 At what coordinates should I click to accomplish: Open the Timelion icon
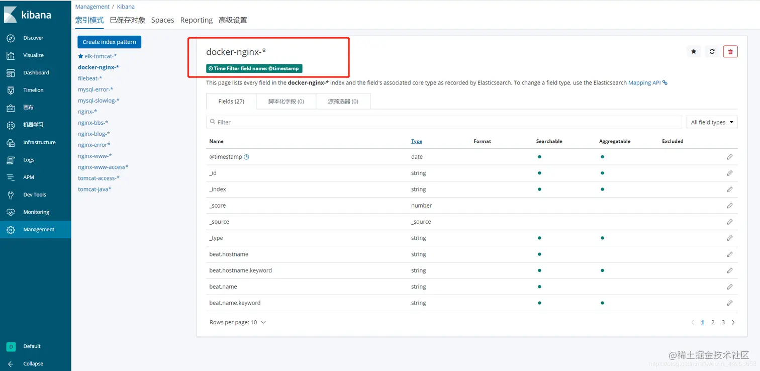point(11,90)
